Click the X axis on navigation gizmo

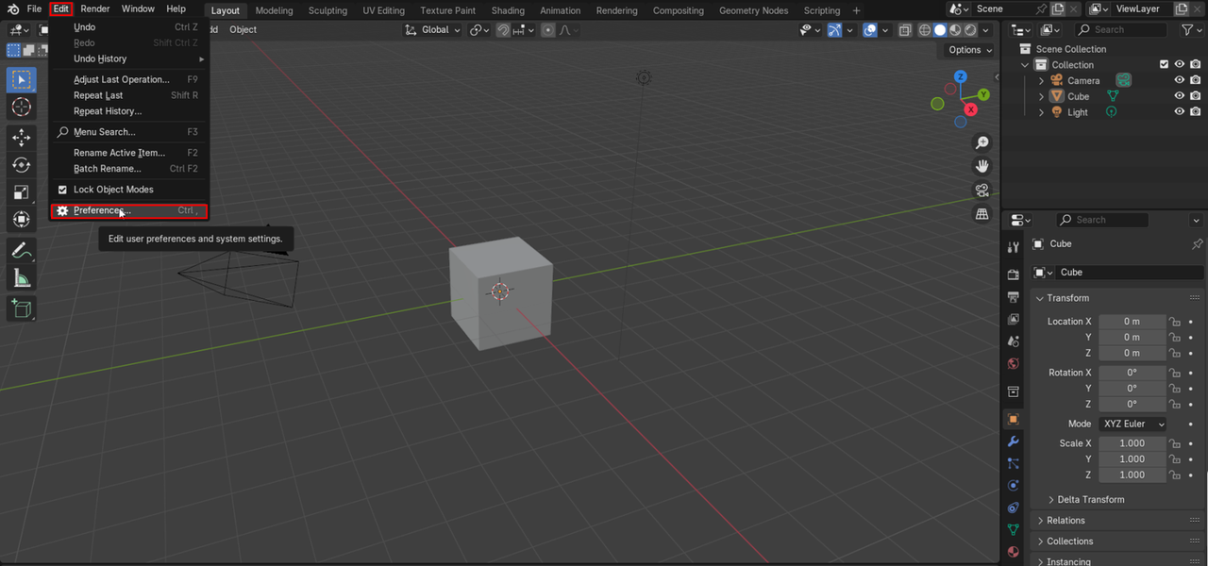point(970,109)
